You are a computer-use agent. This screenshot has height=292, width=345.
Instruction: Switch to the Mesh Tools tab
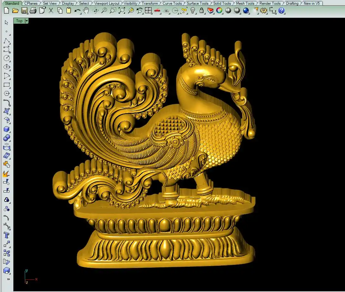pyautogui.click(x=245, y=3)
